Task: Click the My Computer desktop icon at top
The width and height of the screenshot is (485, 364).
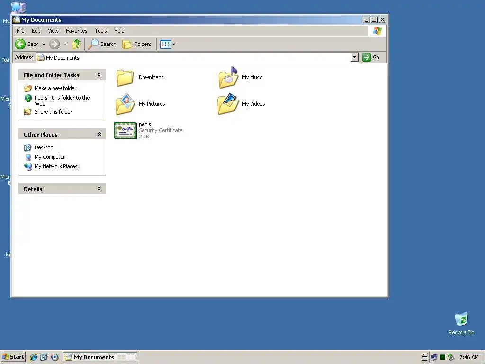Action: 18,7
